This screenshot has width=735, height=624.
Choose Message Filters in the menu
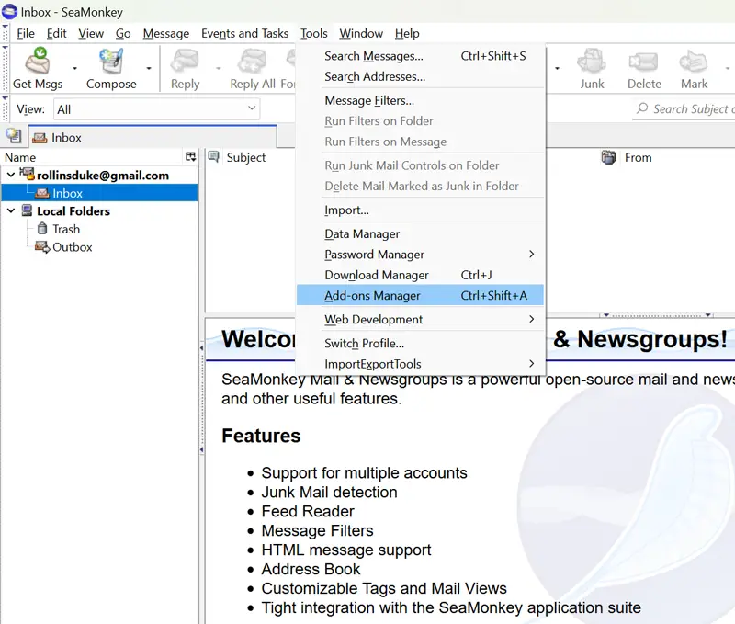pyautogui.click(x=369, y=101)
